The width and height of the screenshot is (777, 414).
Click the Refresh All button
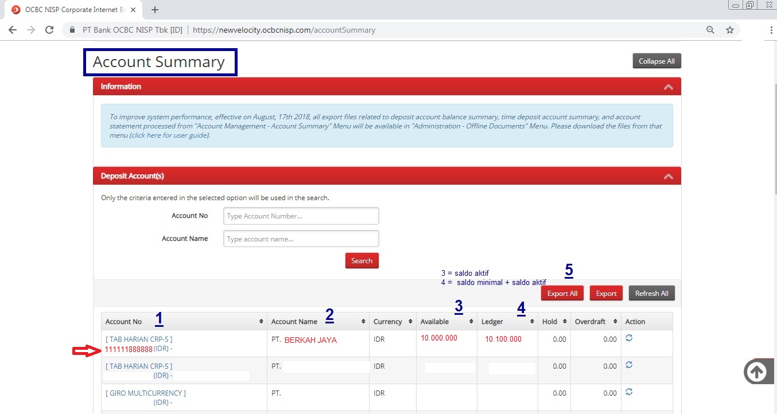[651, 293]
